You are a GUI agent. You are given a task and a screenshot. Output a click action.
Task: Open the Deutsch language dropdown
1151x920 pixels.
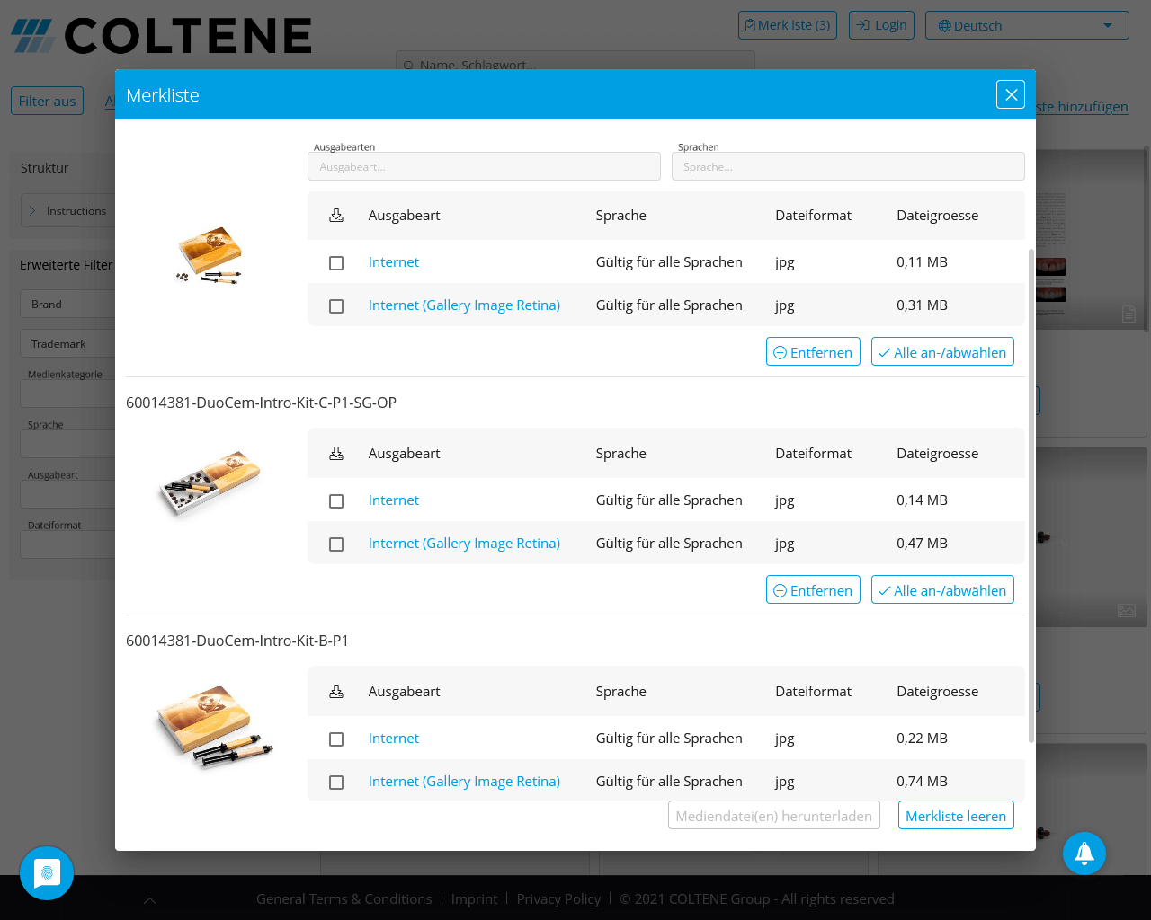[1027, 25]
